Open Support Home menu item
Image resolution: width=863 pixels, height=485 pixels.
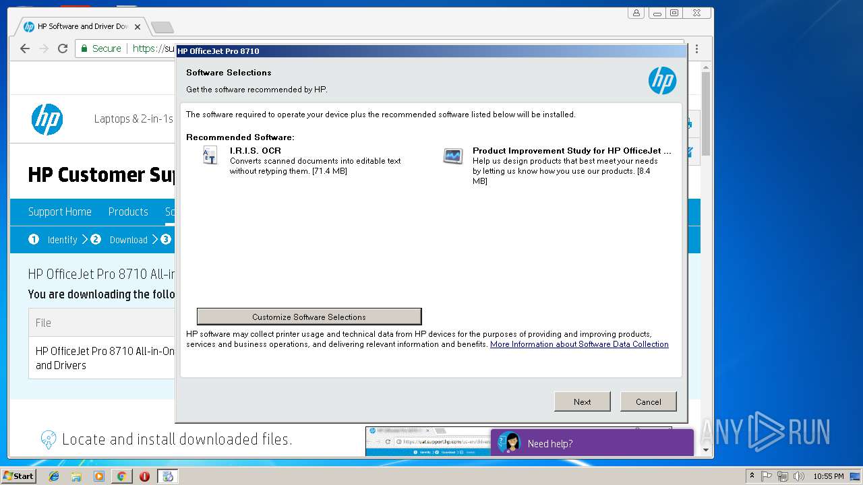coord(59,212)
